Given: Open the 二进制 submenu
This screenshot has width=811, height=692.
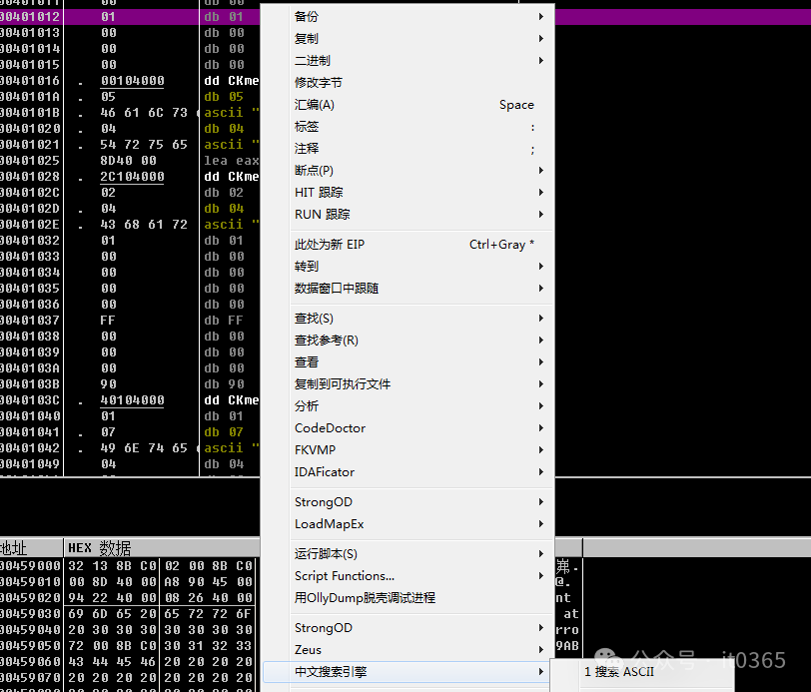Looking at the screenshot, I should pyautogui.click(x=312, y=61).
